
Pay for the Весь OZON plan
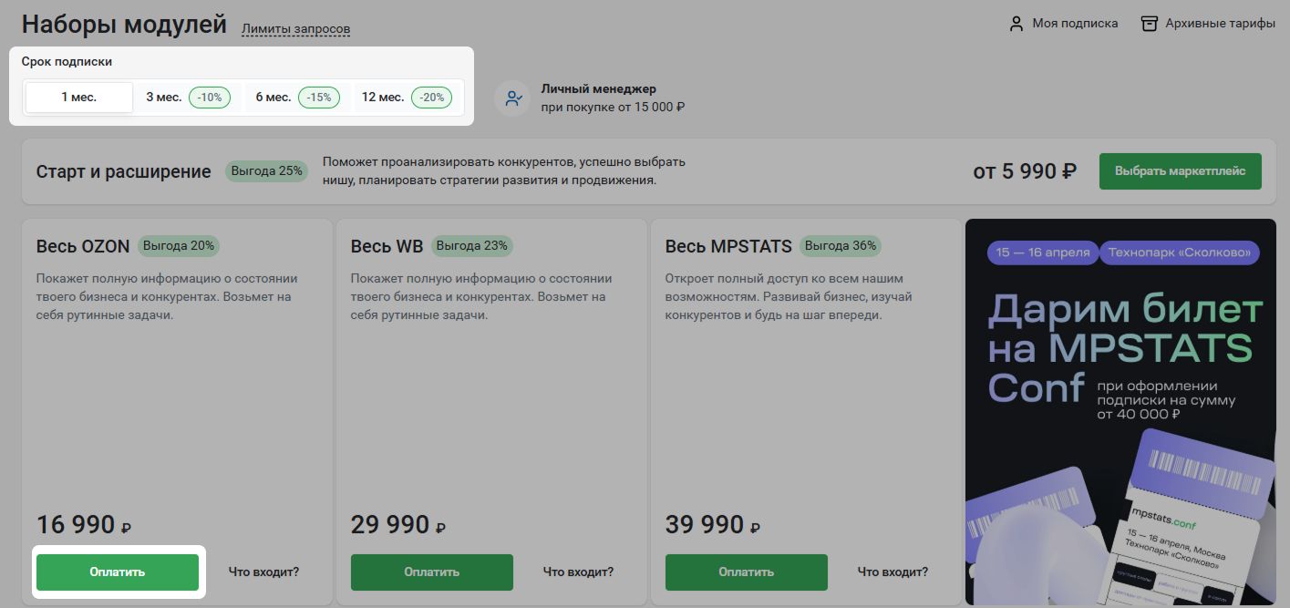pyautogui.click(x=118, y=572)
